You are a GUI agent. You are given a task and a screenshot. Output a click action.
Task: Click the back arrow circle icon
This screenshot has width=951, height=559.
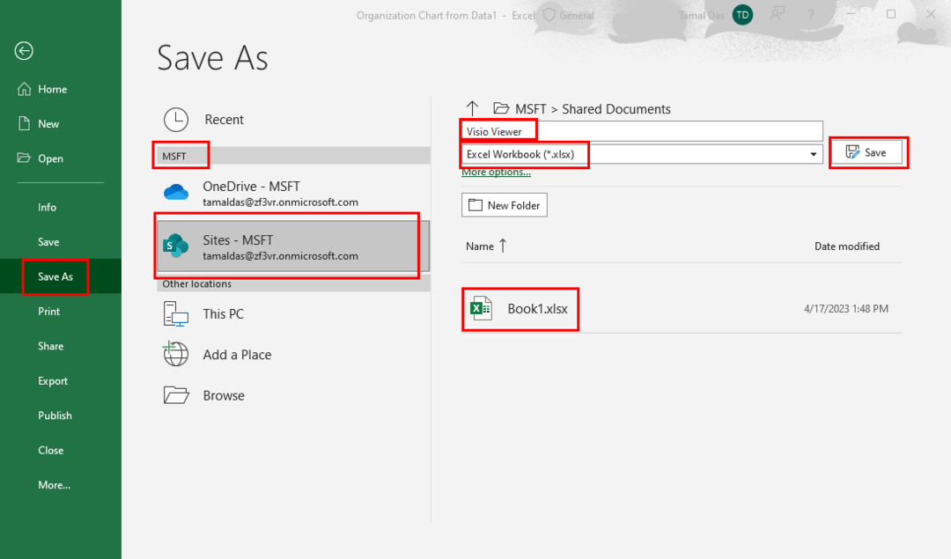(24, 51)
